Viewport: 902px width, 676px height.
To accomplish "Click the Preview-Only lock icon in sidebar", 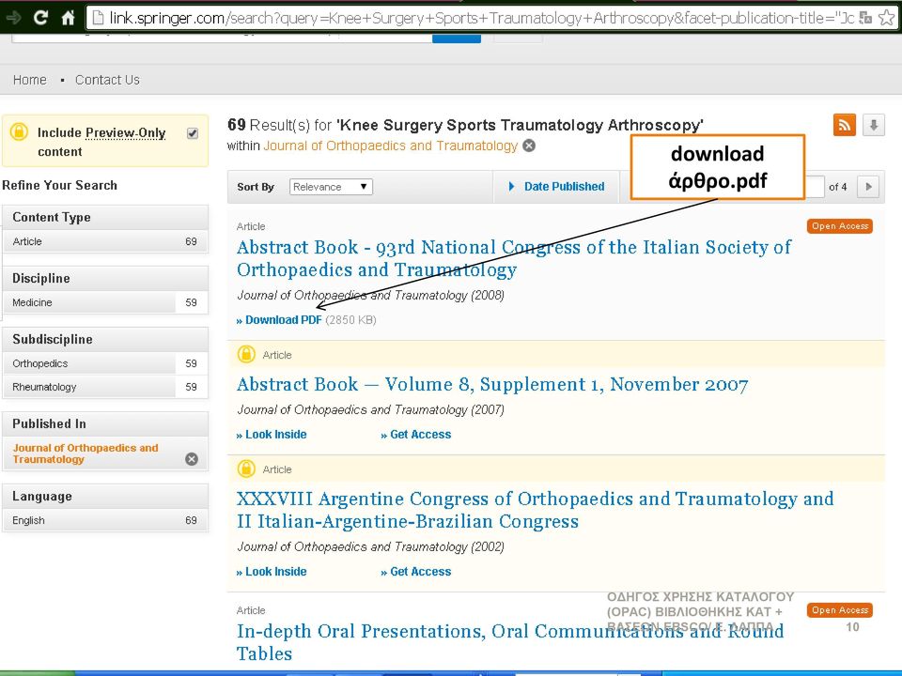I will [19, 131].
